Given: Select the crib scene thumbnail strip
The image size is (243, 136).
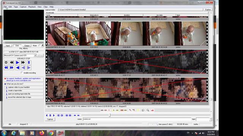Looking at the screenshot, I should click(127, 34).
